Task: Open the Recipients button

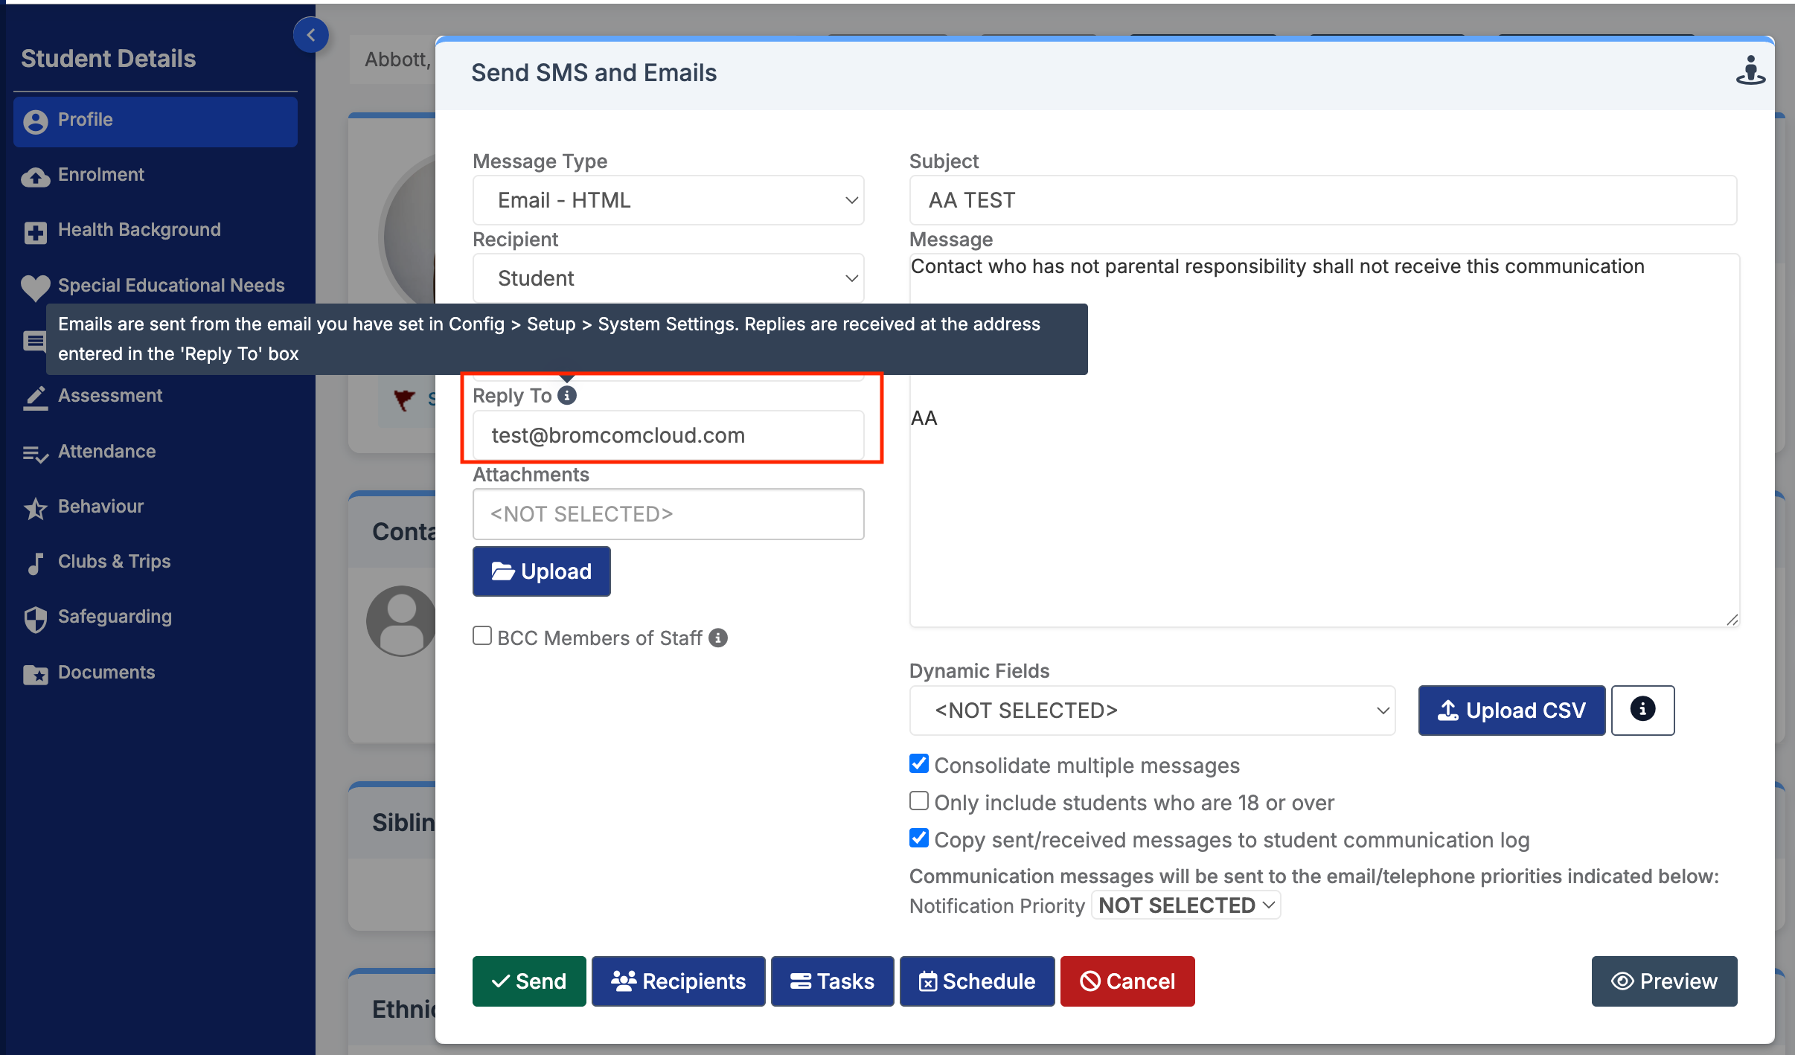Action: point(679,981)
